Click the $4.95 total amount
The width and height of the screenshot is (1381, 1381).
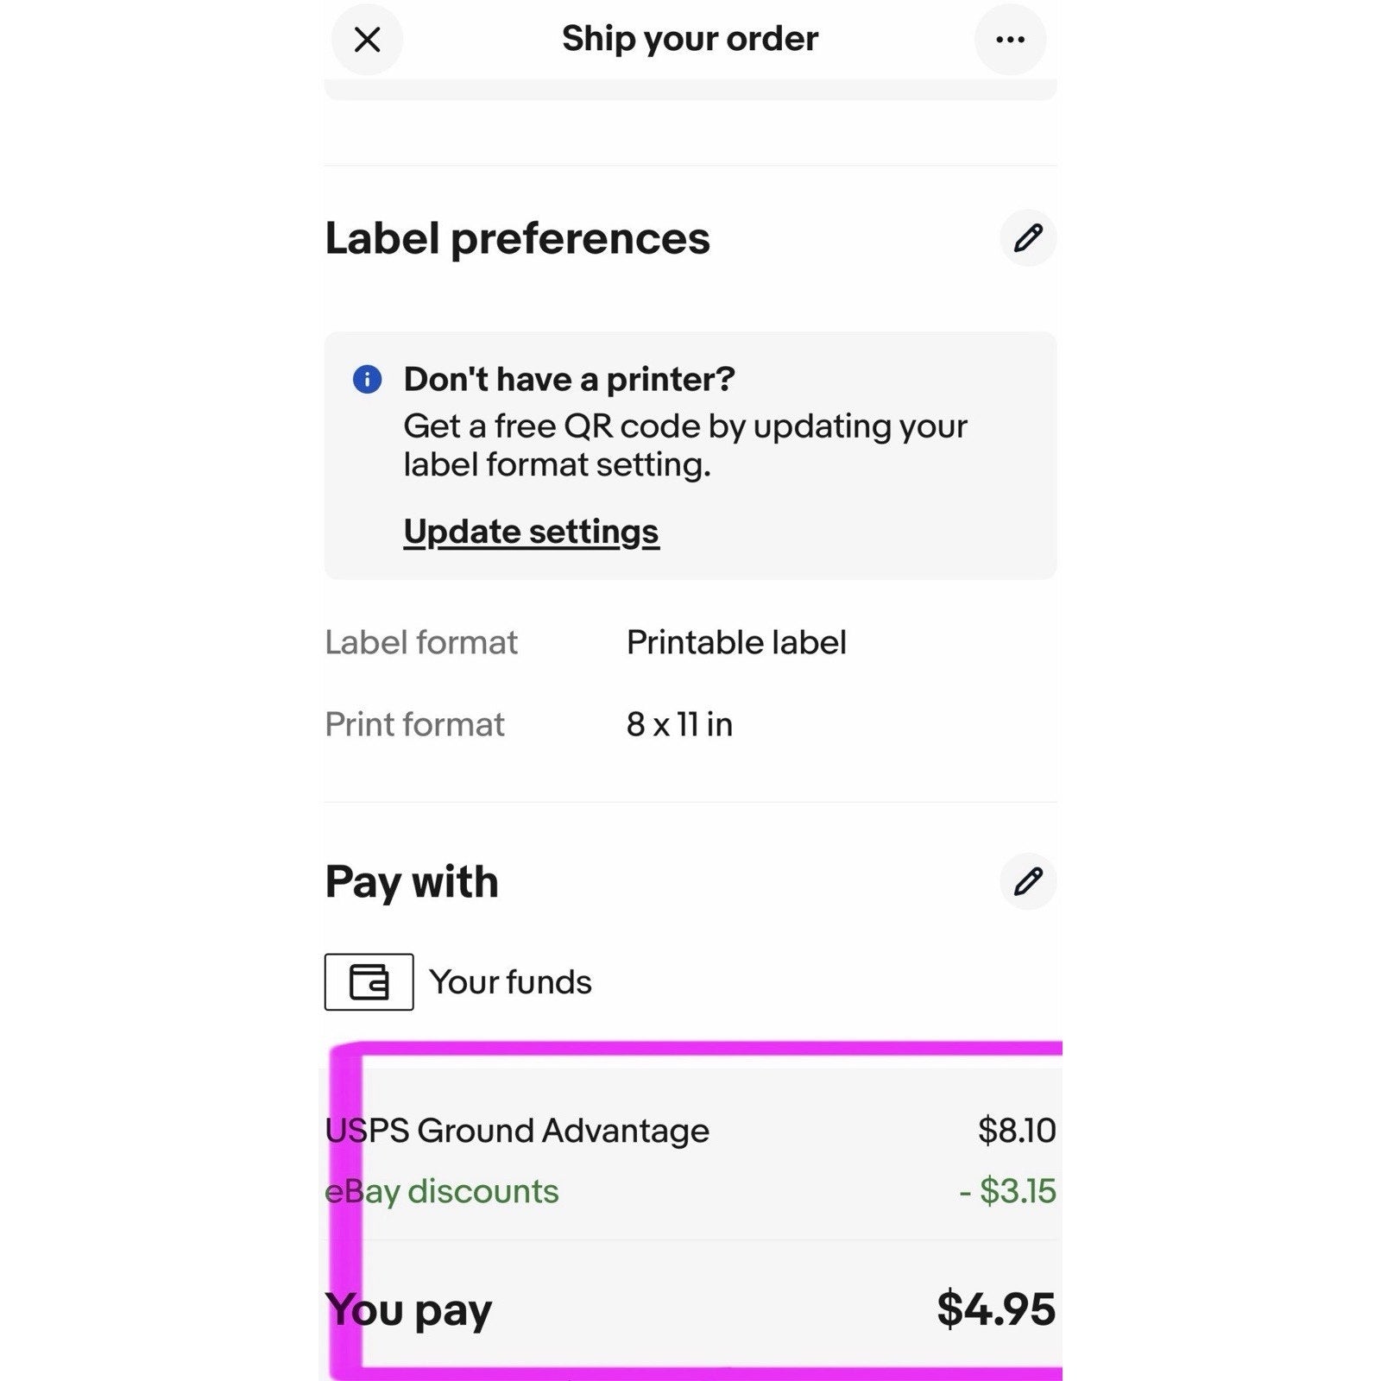tap(995, 1308)
